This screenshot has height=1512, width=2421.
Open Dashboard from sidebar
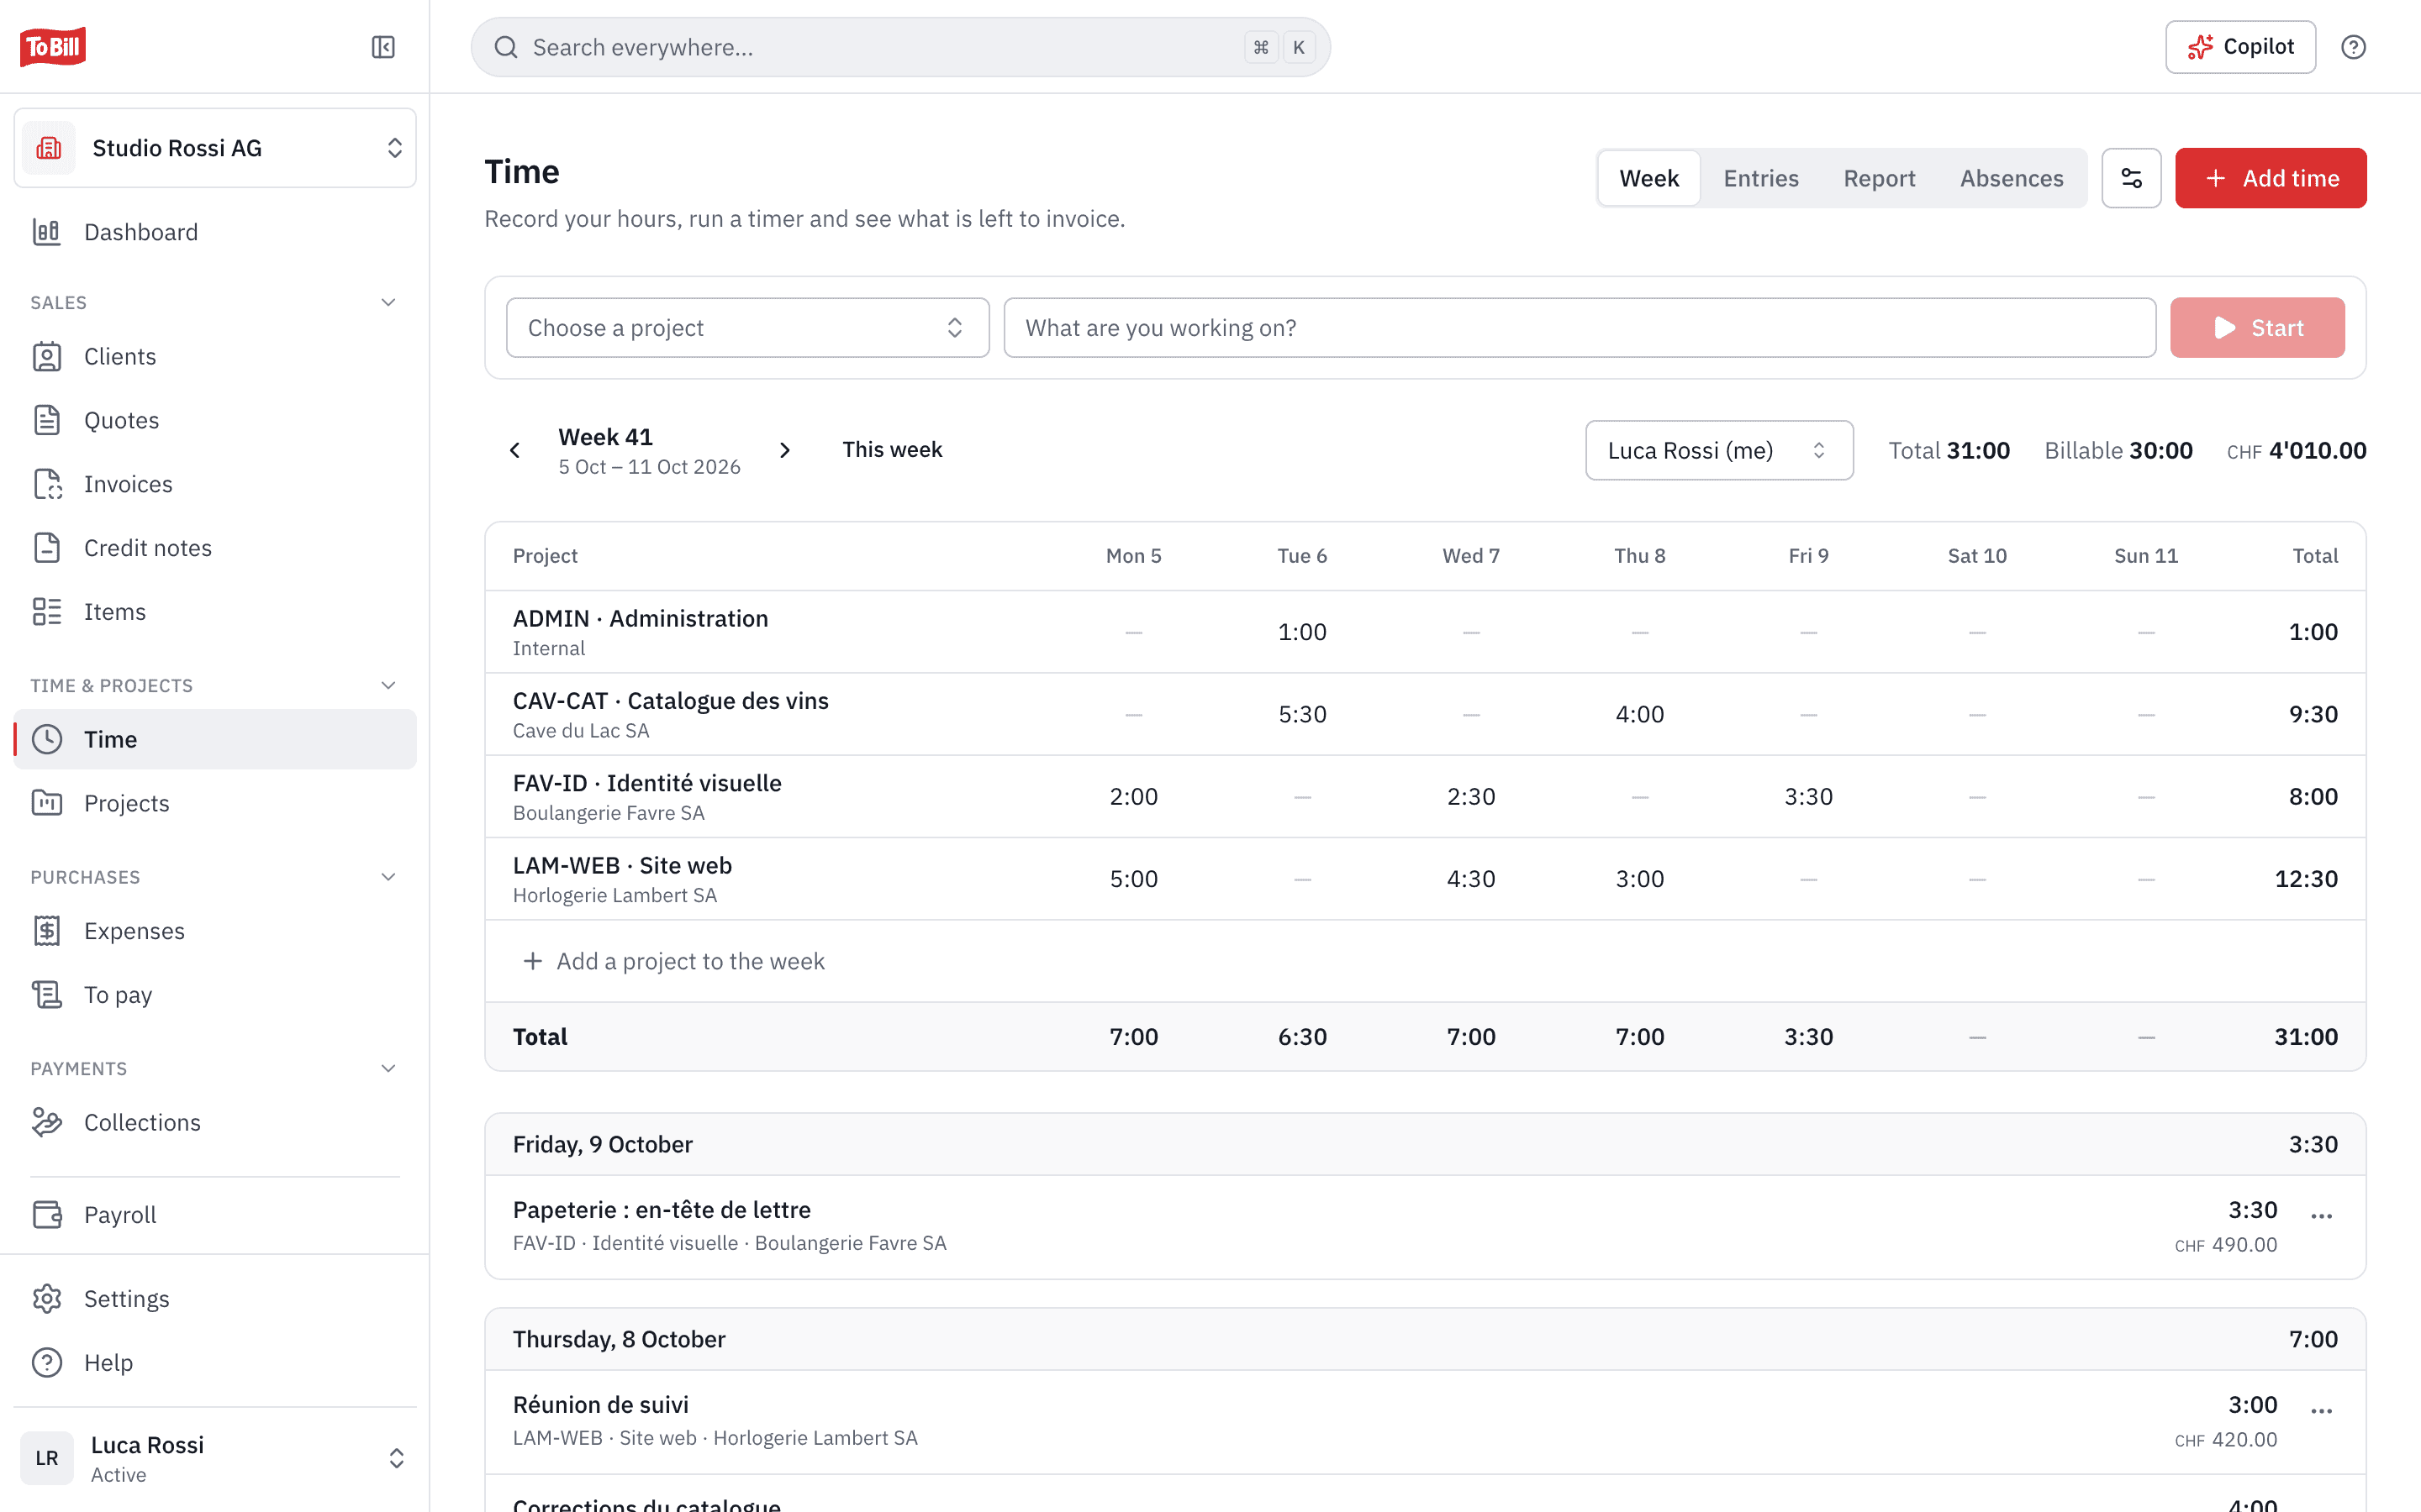click(215, 232)
